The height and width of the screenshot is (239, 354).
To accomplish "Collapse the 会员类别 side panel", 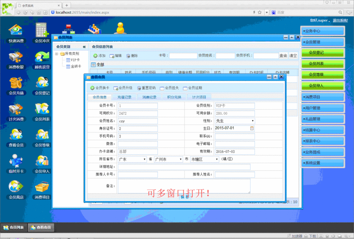I will [84, 47].
